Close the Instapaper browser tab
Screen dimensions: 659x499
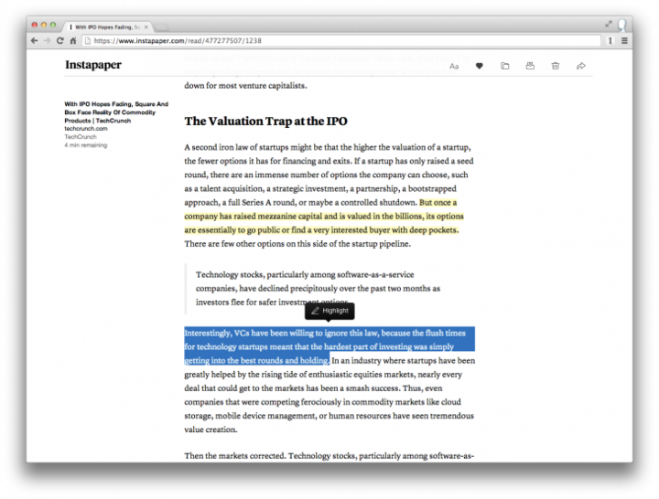(146, 27)
